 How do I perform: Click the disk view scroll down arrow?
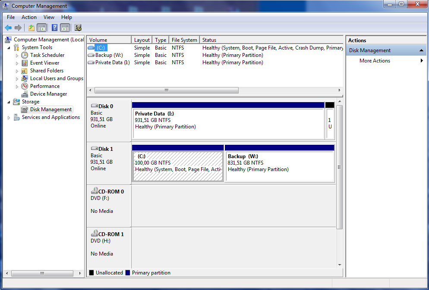(x=340, y=265)
